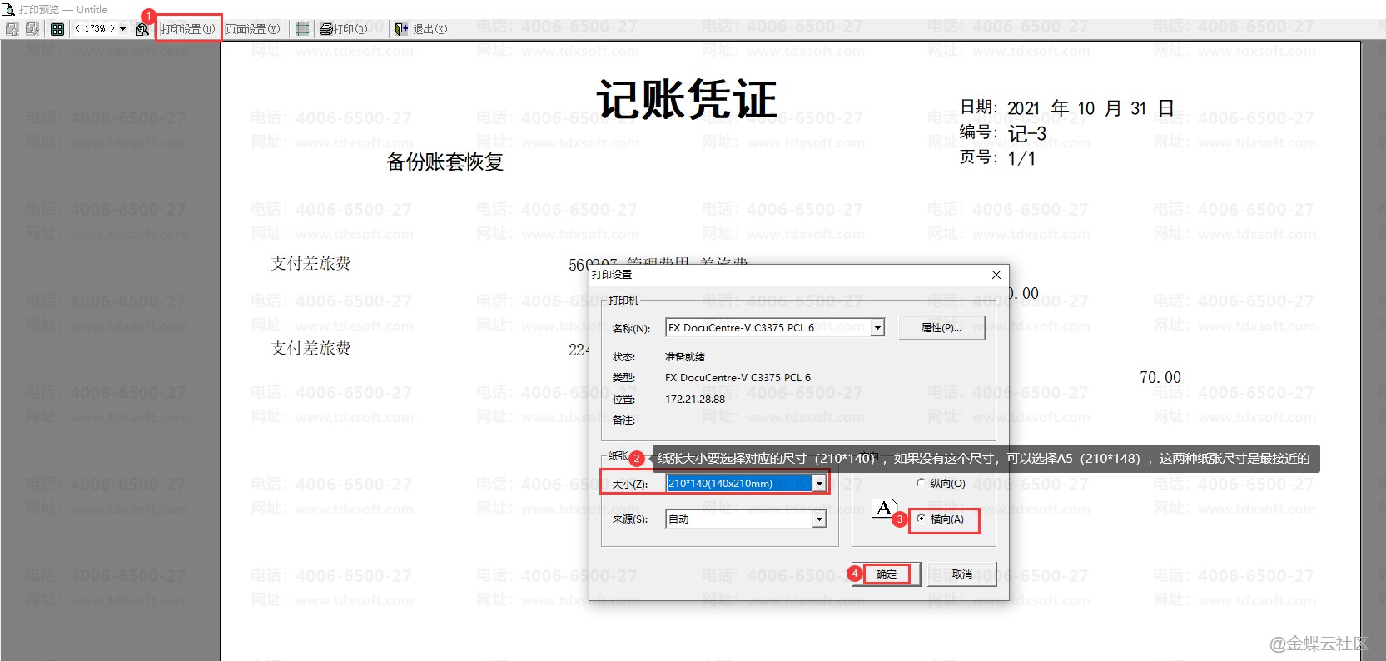
Task: Go to the next page in preview toolbar
Action: pos(32,29)
